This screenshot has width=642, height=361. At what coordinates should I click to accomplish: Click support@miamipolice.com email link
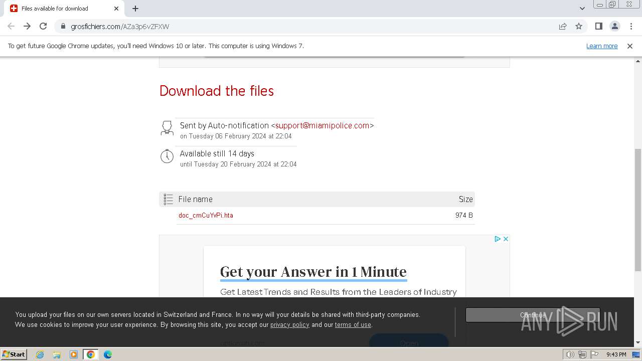click(322, 125)
